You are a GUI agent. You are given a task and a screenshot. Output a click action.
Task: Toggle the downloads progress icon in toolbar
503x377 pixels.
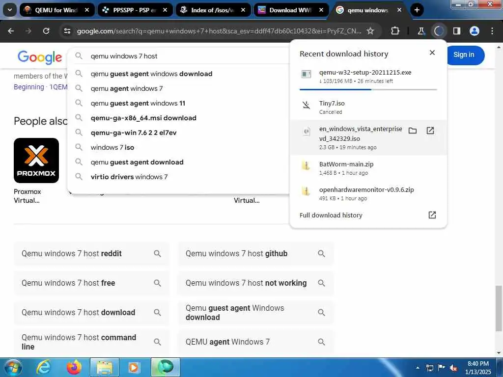pos(439,31)
